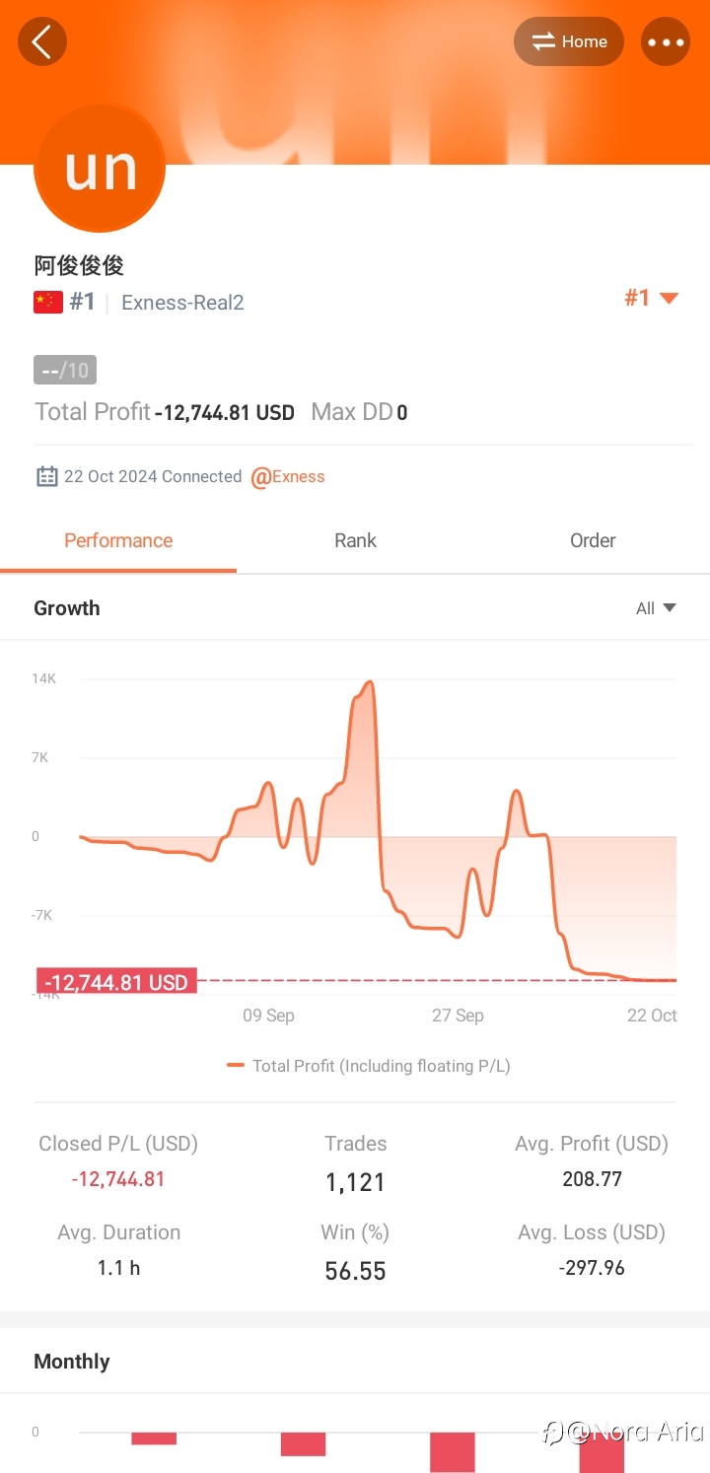Viewport: 710px width, 1473px height.
Task: Tap the Max DD value
Action: 402,413
